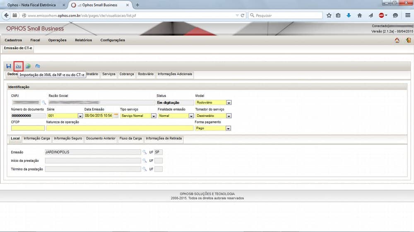Open the Cadastros menu
414x232 pixels.
pyautogui.click(x=13, y=40)
